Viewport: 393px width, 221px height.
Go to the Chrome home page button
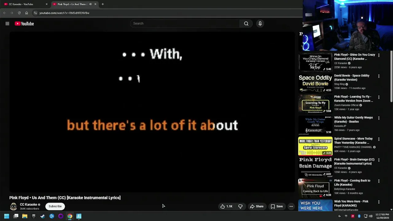coord(26,13)
